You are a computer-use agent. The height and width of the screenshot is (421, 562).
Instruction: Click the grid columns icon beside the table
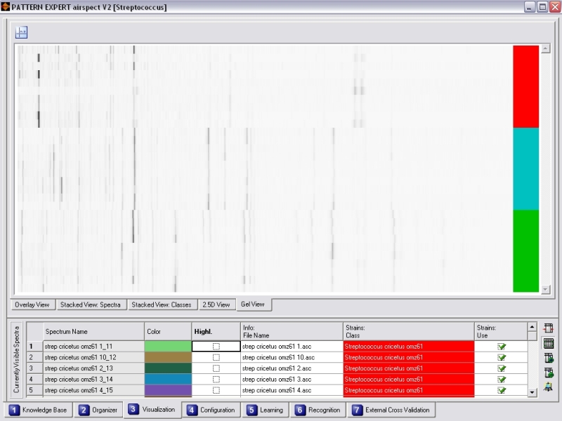pyautogui.click(x=549, y=343)
